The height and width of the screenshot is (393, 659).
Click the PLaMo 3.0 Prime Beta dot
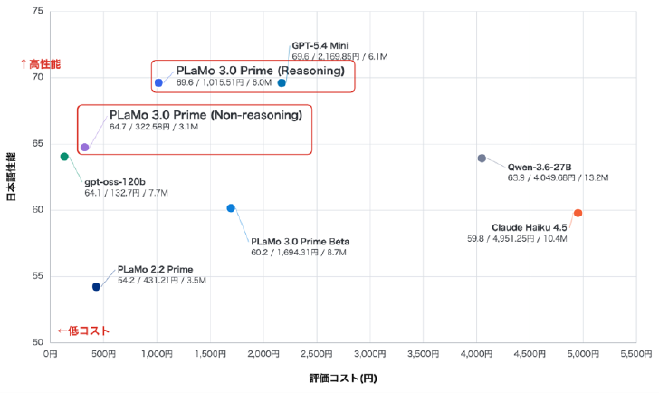(231, 208)
